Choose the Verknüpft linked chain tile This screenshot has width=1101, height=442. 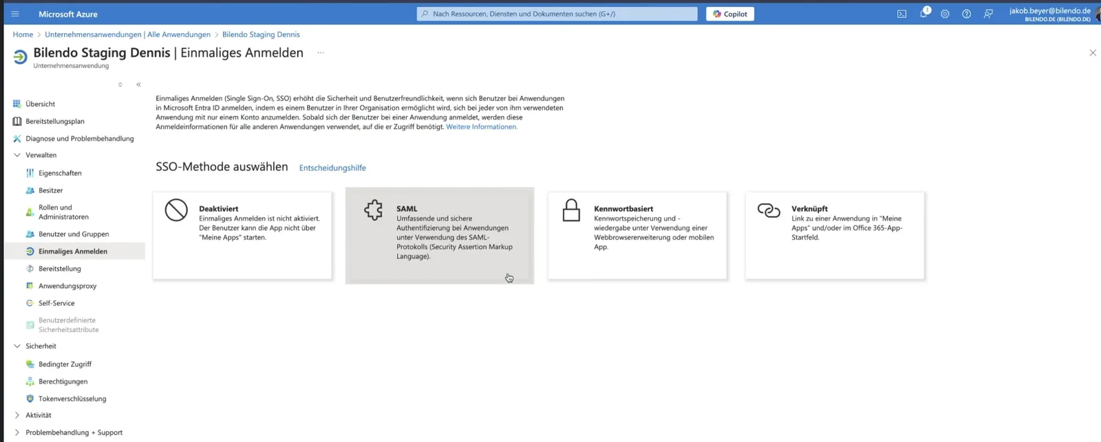coord(835,235)
